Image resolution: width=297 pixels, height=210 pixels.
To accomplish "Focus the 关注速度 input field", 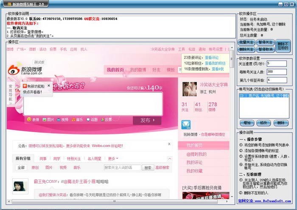I will [x=277, y=64].
